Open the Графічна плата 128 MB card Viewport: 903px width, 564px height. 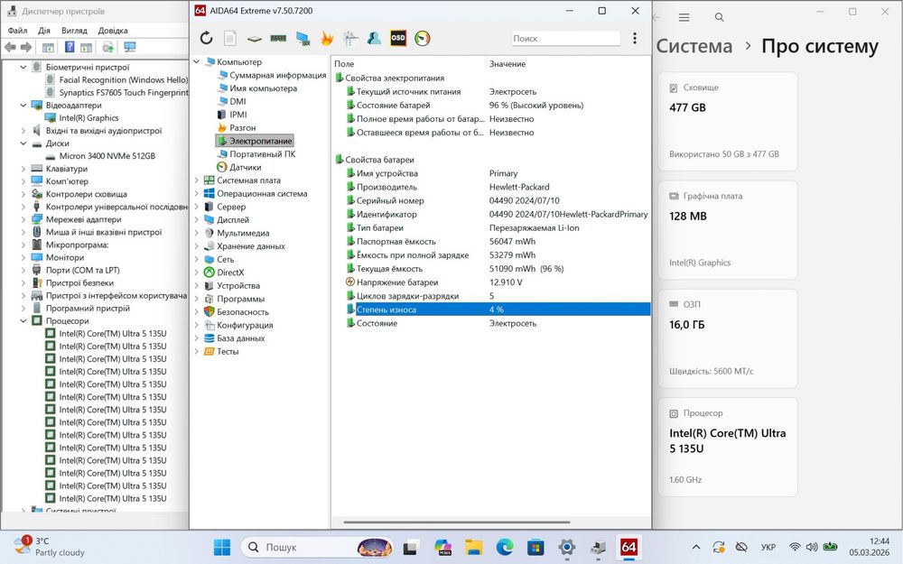(727, 230)
